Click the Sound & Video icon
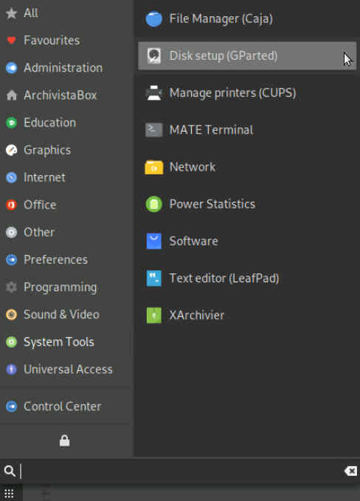Viewport: 360px width, 501px height. point(12,315)
